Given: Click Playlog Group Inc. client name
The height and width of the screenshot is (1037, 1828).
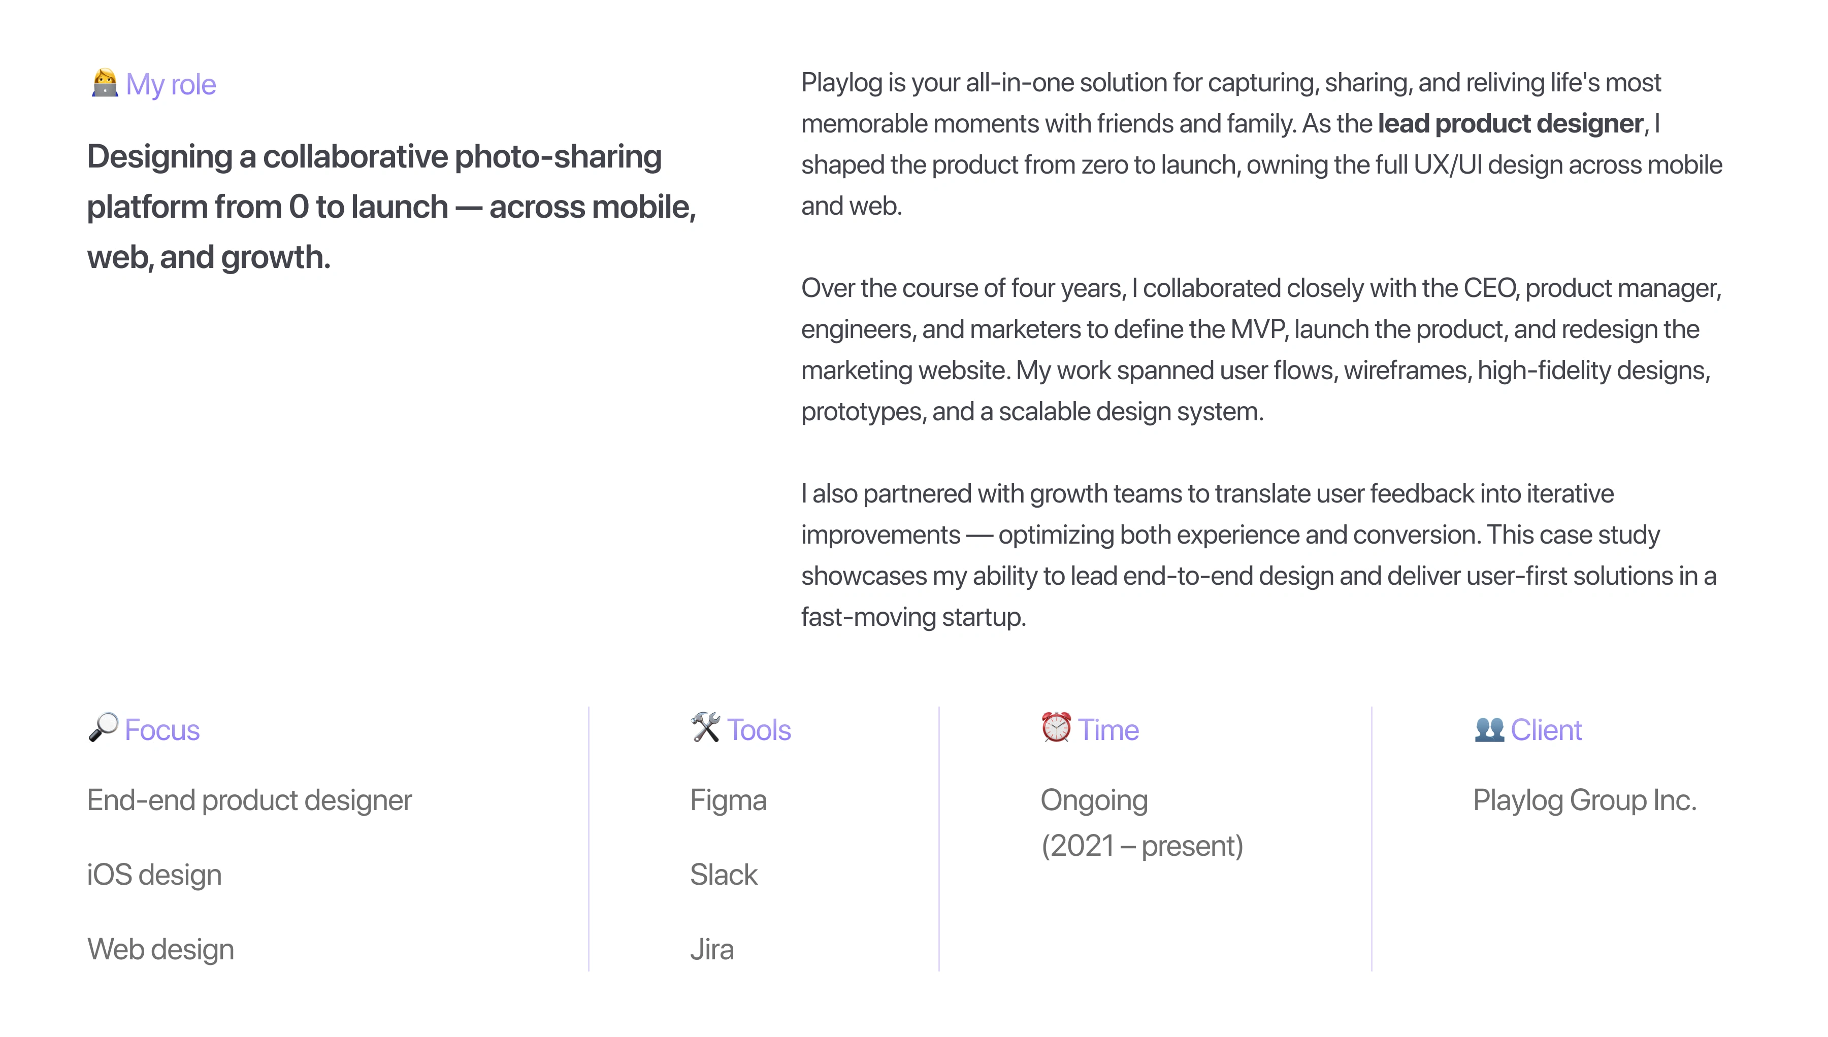Looking at the screenshot, I should click(1584, 800).
